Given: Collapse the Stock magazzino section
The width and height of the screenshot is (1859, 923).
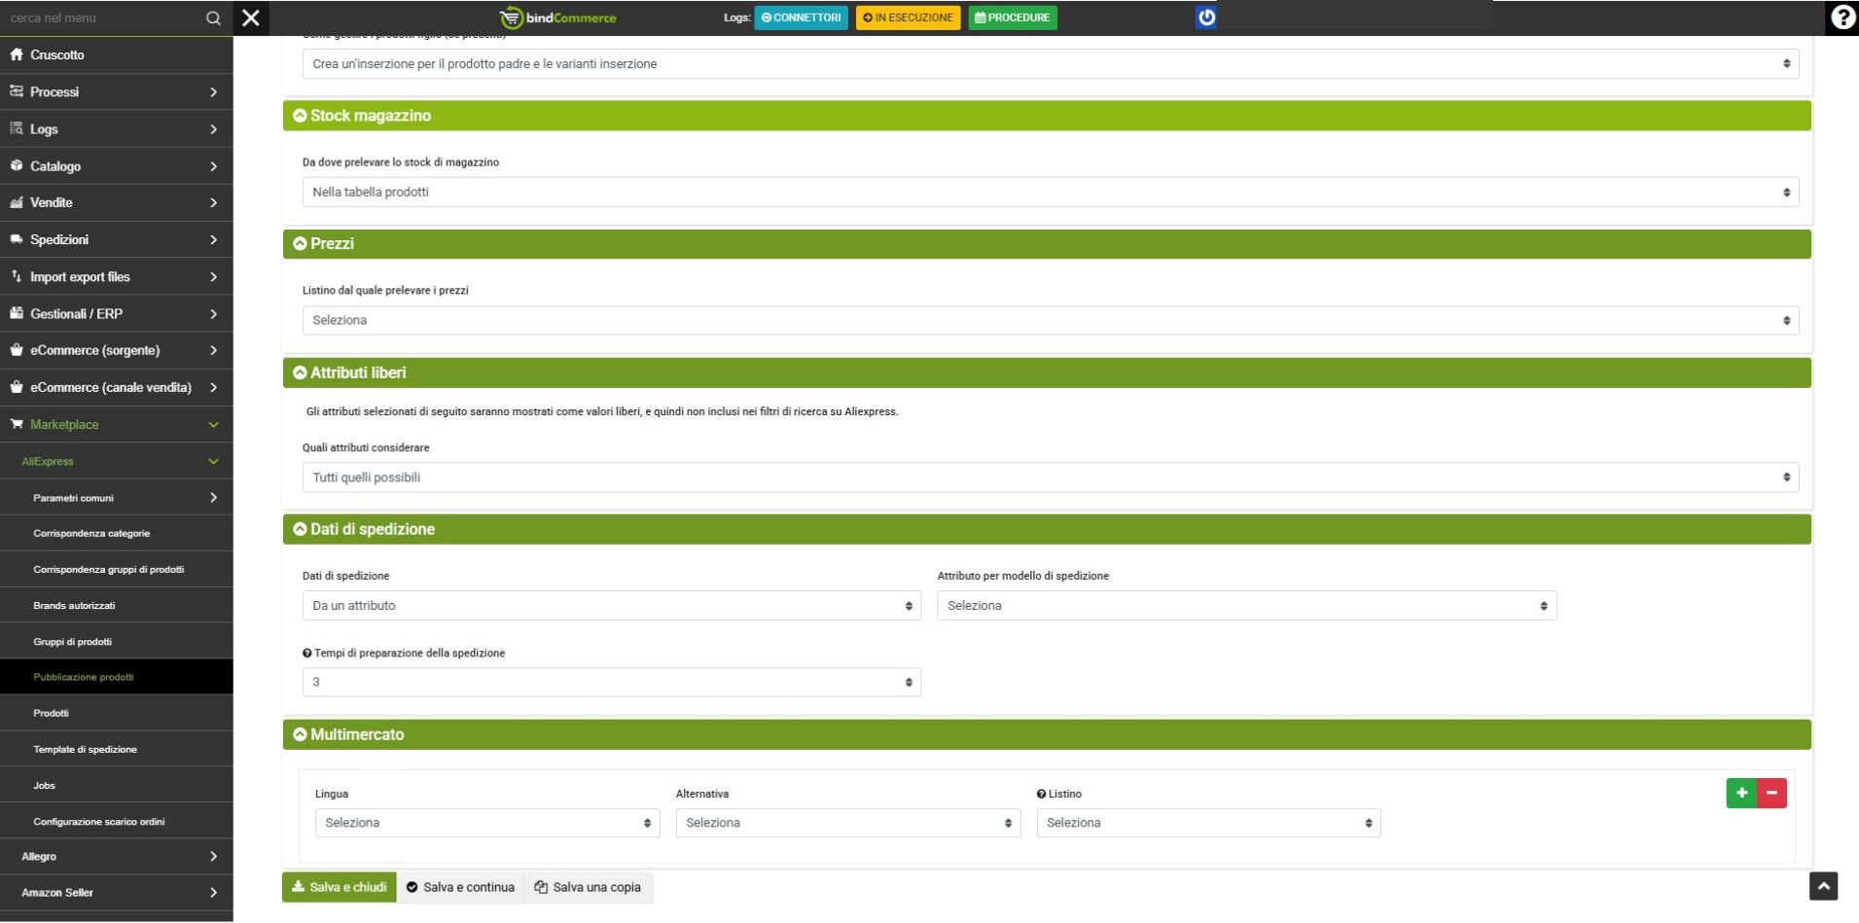Looking at the screenshot, I should click(x=300, y=116).
